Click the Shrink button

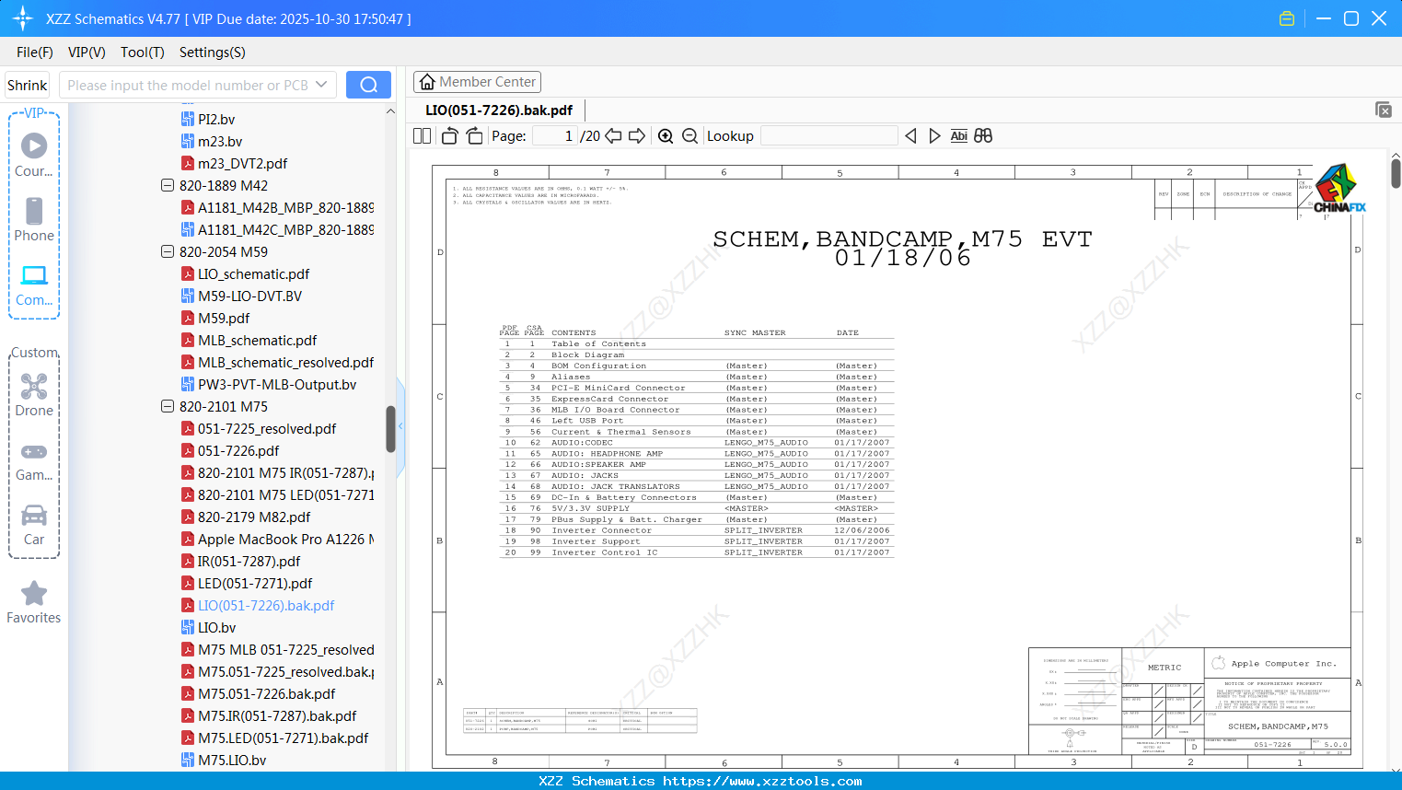point(28,85)
